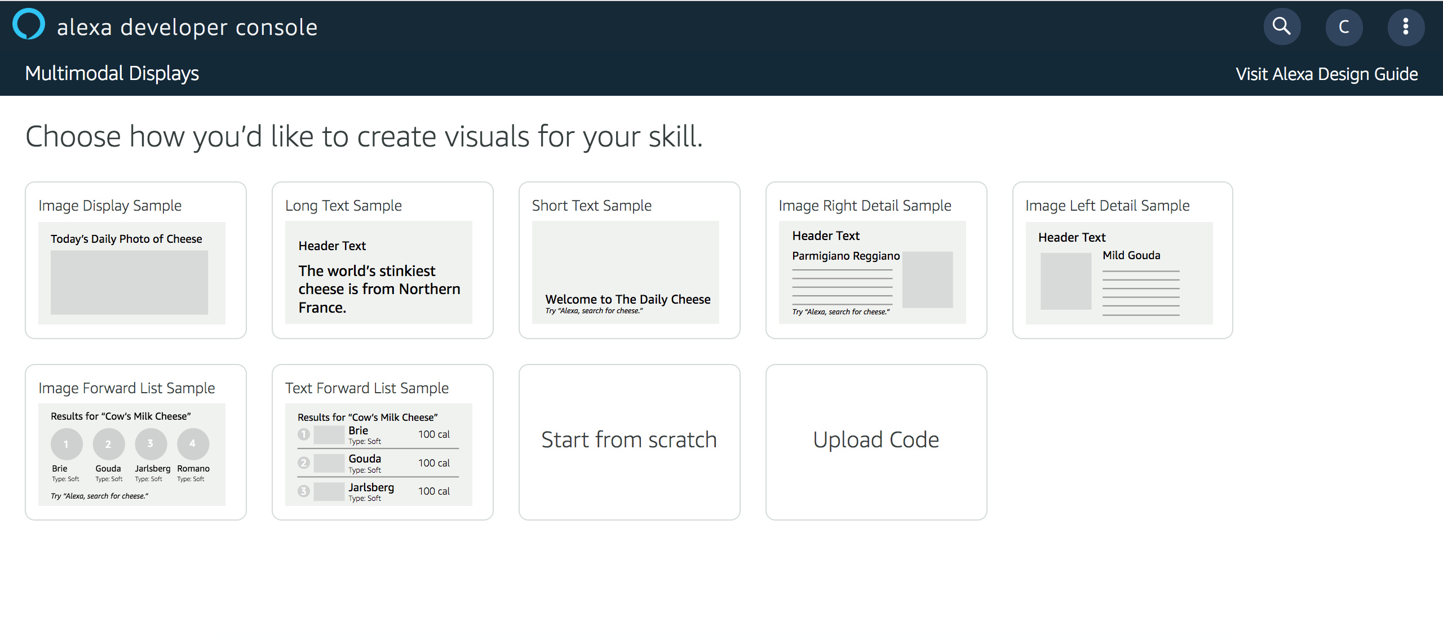This screenshot has width=1443, height=640.
Task: Open the three-dot vertical menu icon
Action: (x=1406, y=26)
